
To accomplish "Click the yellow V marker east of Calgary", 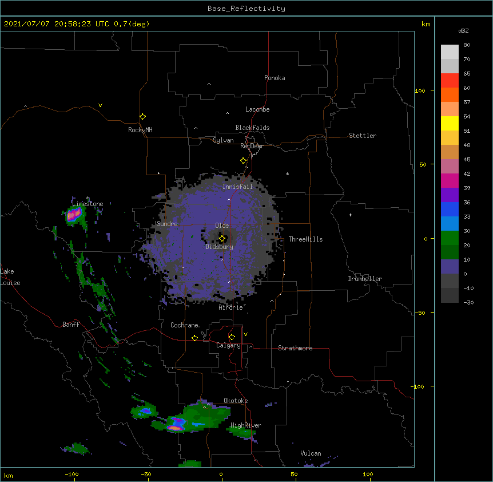I will [245, 334].
